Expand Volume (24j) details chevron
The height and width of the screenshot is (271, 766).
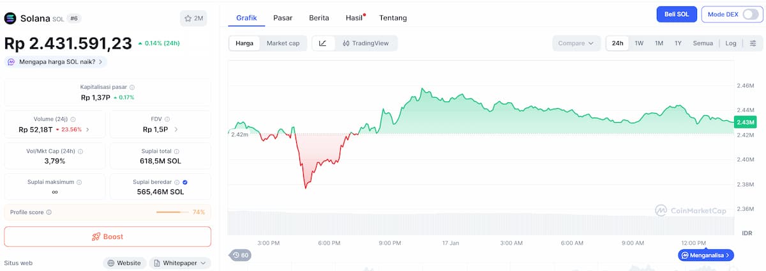87,130
